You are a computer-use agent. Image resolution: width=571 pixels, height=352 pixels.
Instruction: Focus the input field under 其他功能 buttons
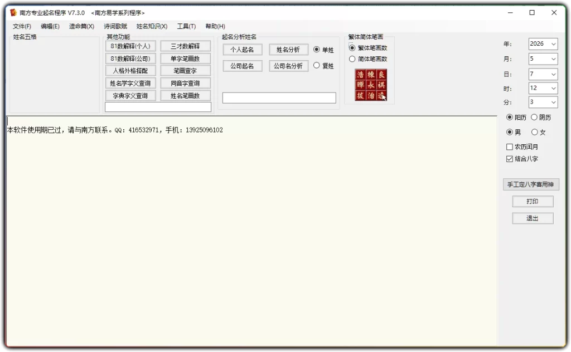tap(158, 107)
